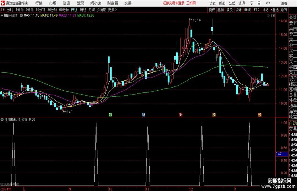
Task: Expand the 更多 periods dropdown
Action: pos(113,10)
